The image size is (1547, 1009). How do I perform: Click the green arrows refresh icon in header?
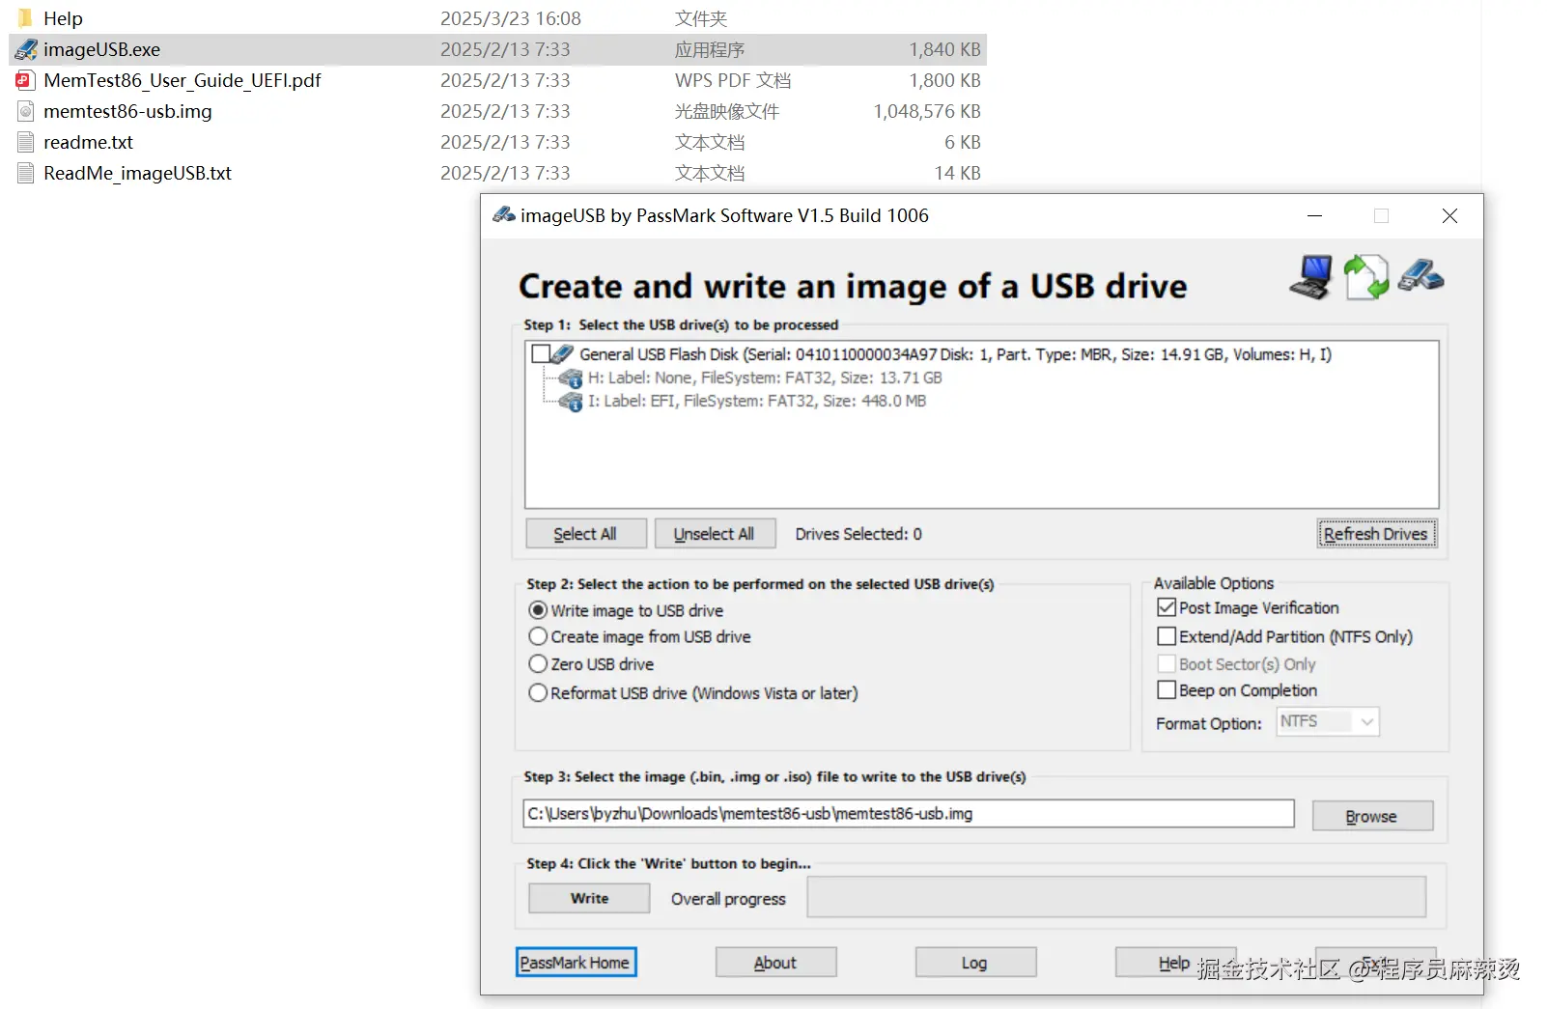(1366, 277)
